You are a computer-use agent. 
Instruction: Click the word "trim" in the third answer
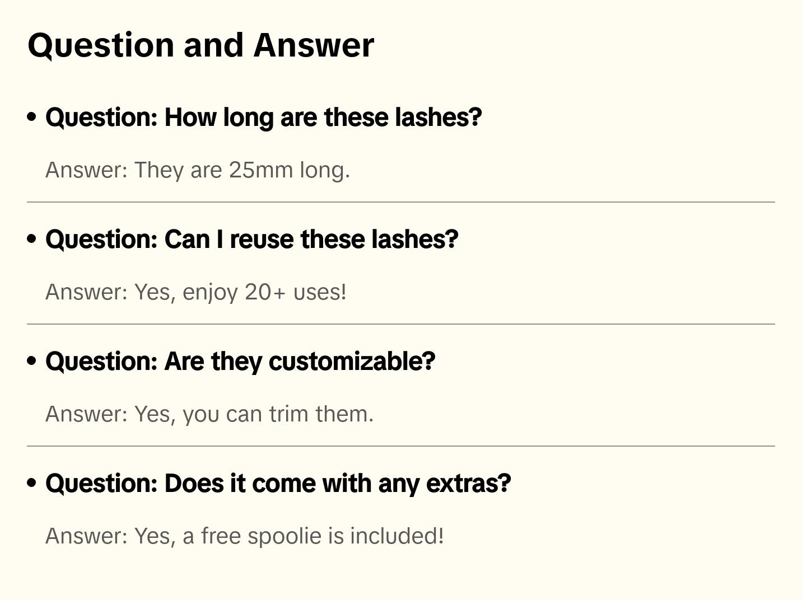tap(288, 414)
